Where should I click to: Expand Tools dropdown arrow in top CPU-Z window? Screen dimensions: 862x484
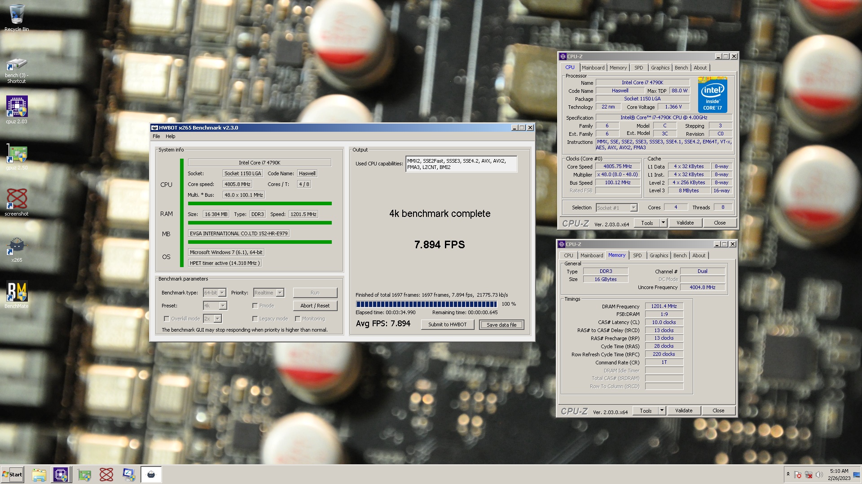pos(663,223)
